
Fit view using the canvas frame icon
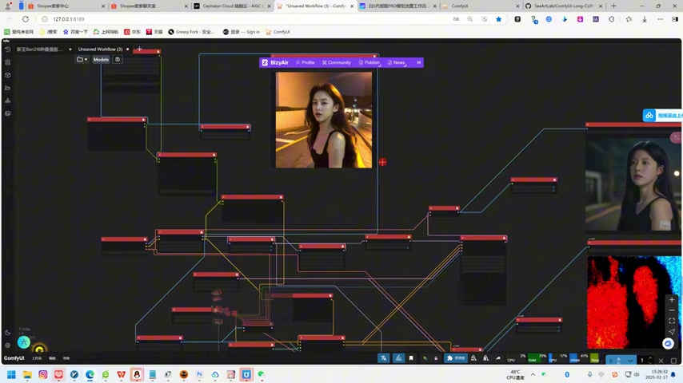tap(672, 321)
